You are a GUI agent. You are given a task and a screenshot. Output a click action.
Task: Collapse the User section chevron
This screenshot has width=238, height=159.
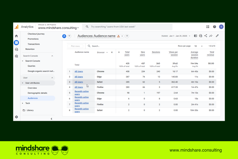click(x=52, y=78)
